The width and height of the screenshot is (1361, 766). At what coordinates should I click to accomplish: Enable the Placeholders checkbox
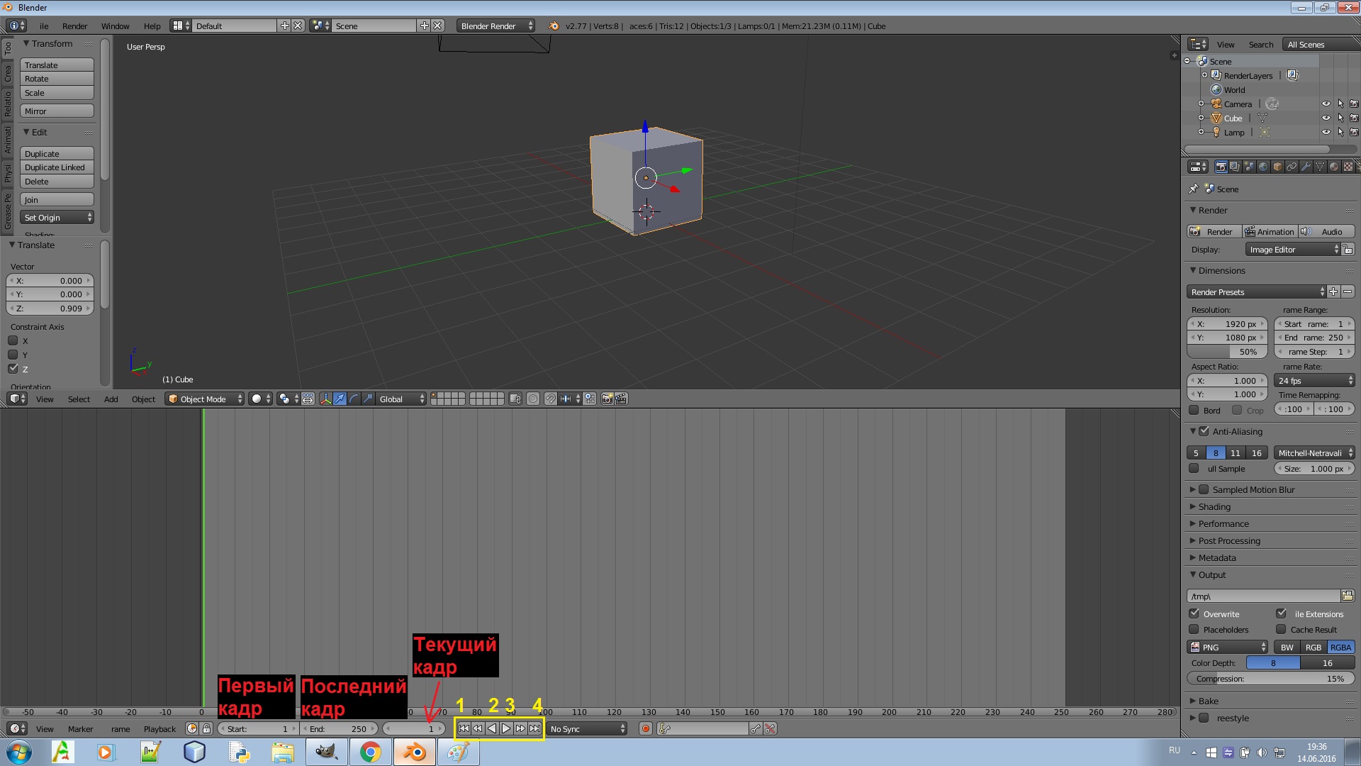tap(1194, 629)
